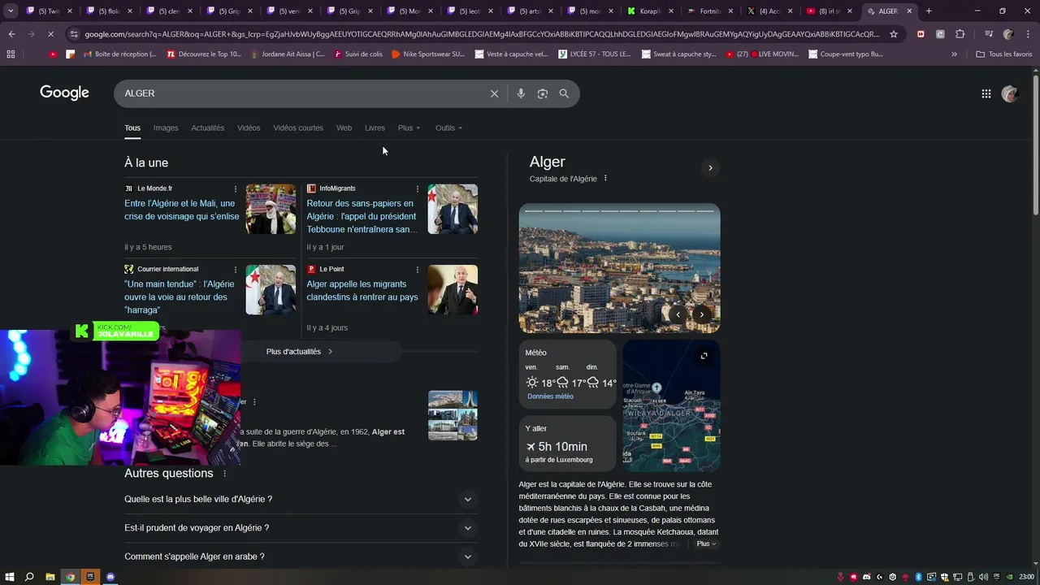Open the Google account profile picture
The height and width of the screenshot is (585, 1040).
(1010, 93)
